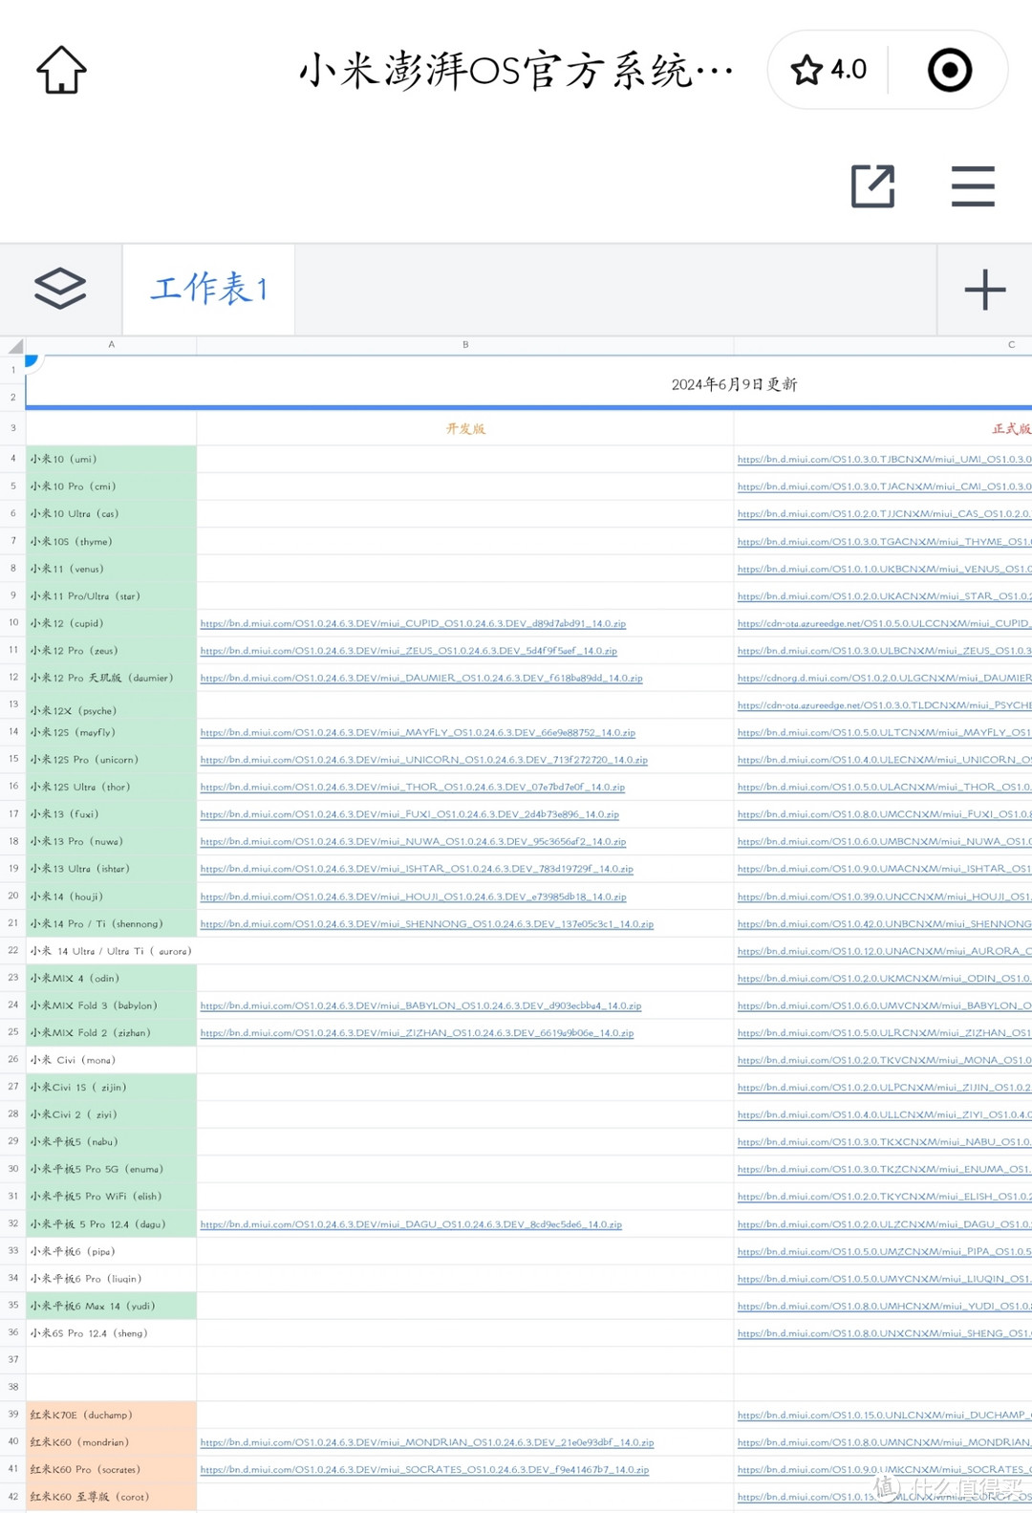The width and height of the screenshot is (1032, 1513).
Task: Open the FUXI dev build download link
Action: (x=410, y=814)
